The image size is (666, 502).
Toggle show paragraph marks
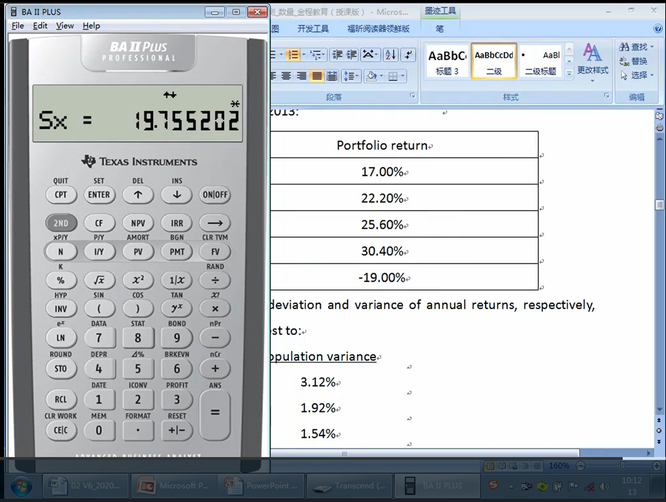tap(408, 55)
